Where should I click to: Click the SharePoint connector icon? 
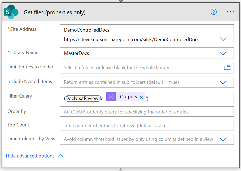click(11, 12)
